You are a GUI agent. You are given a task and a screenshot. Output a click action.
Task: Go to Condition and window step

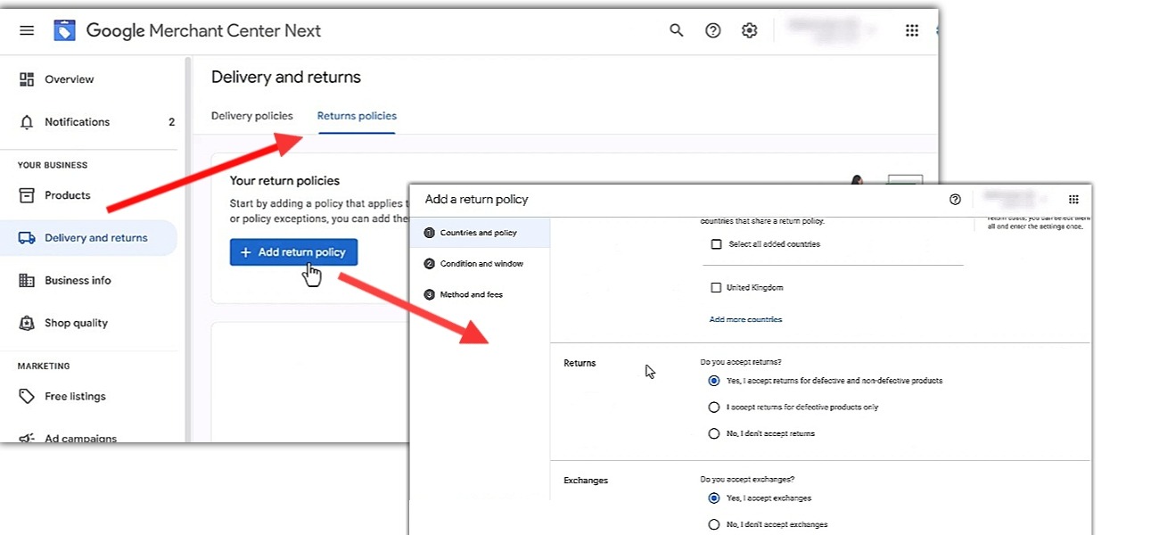(481, 264)
